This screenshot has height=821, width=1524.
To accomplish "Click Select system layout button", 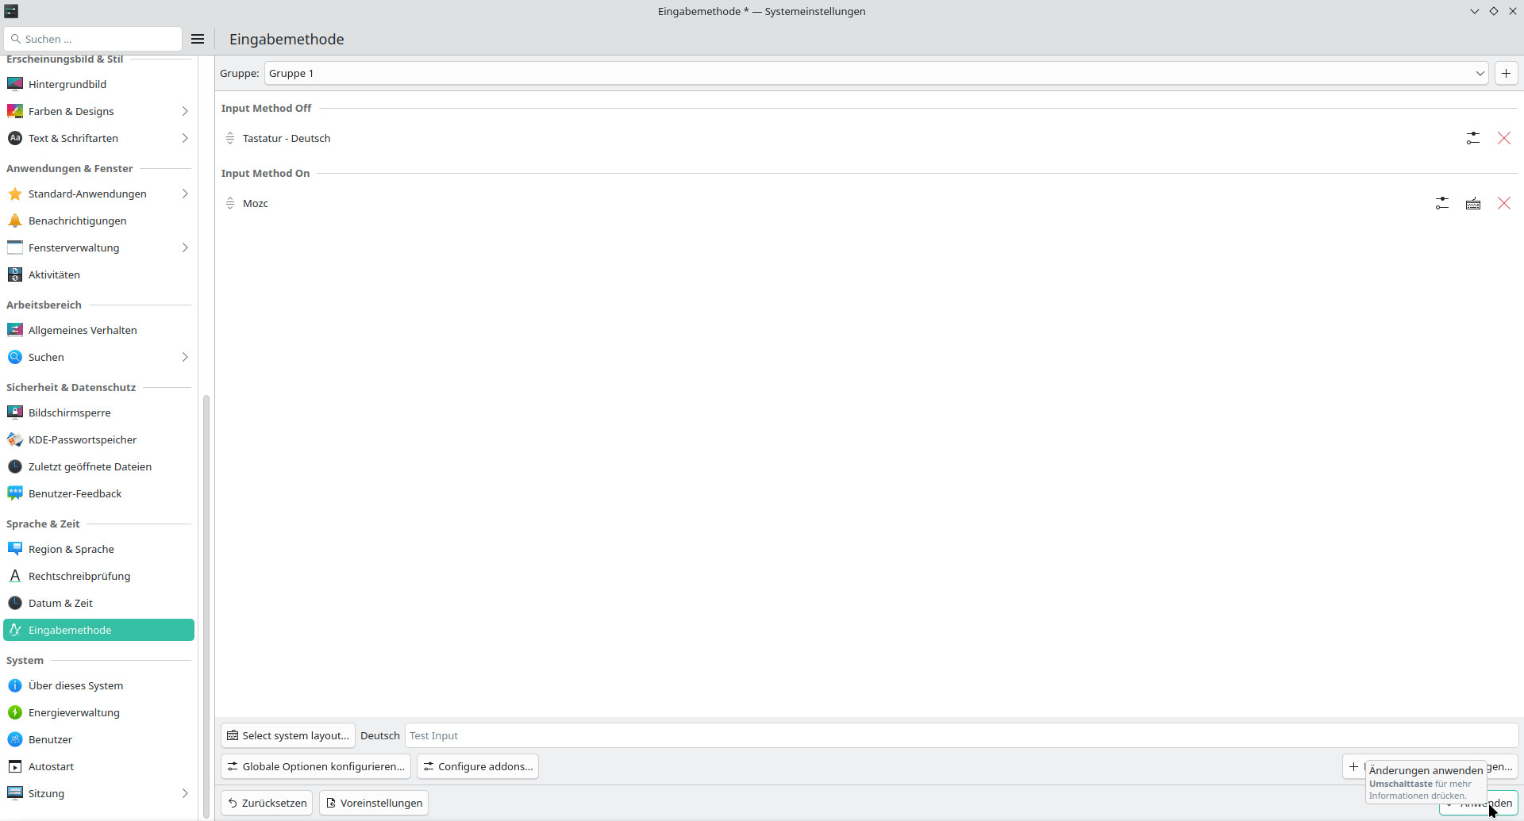I will (x=288, y=735).
